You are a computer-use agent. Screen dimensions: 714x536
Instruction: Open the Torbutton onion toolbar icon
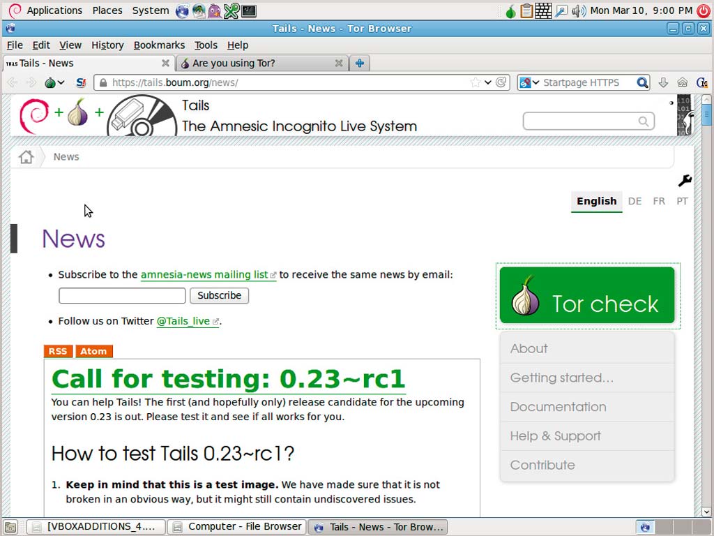point(50,82)
